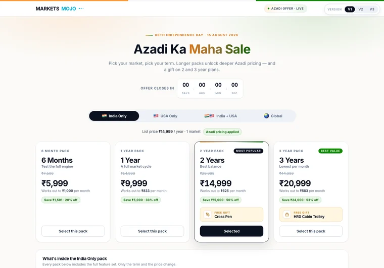This screenshot has width=384, height=268.
Task: Click the Azadi pricing applied badge
Action: [222, 132]
